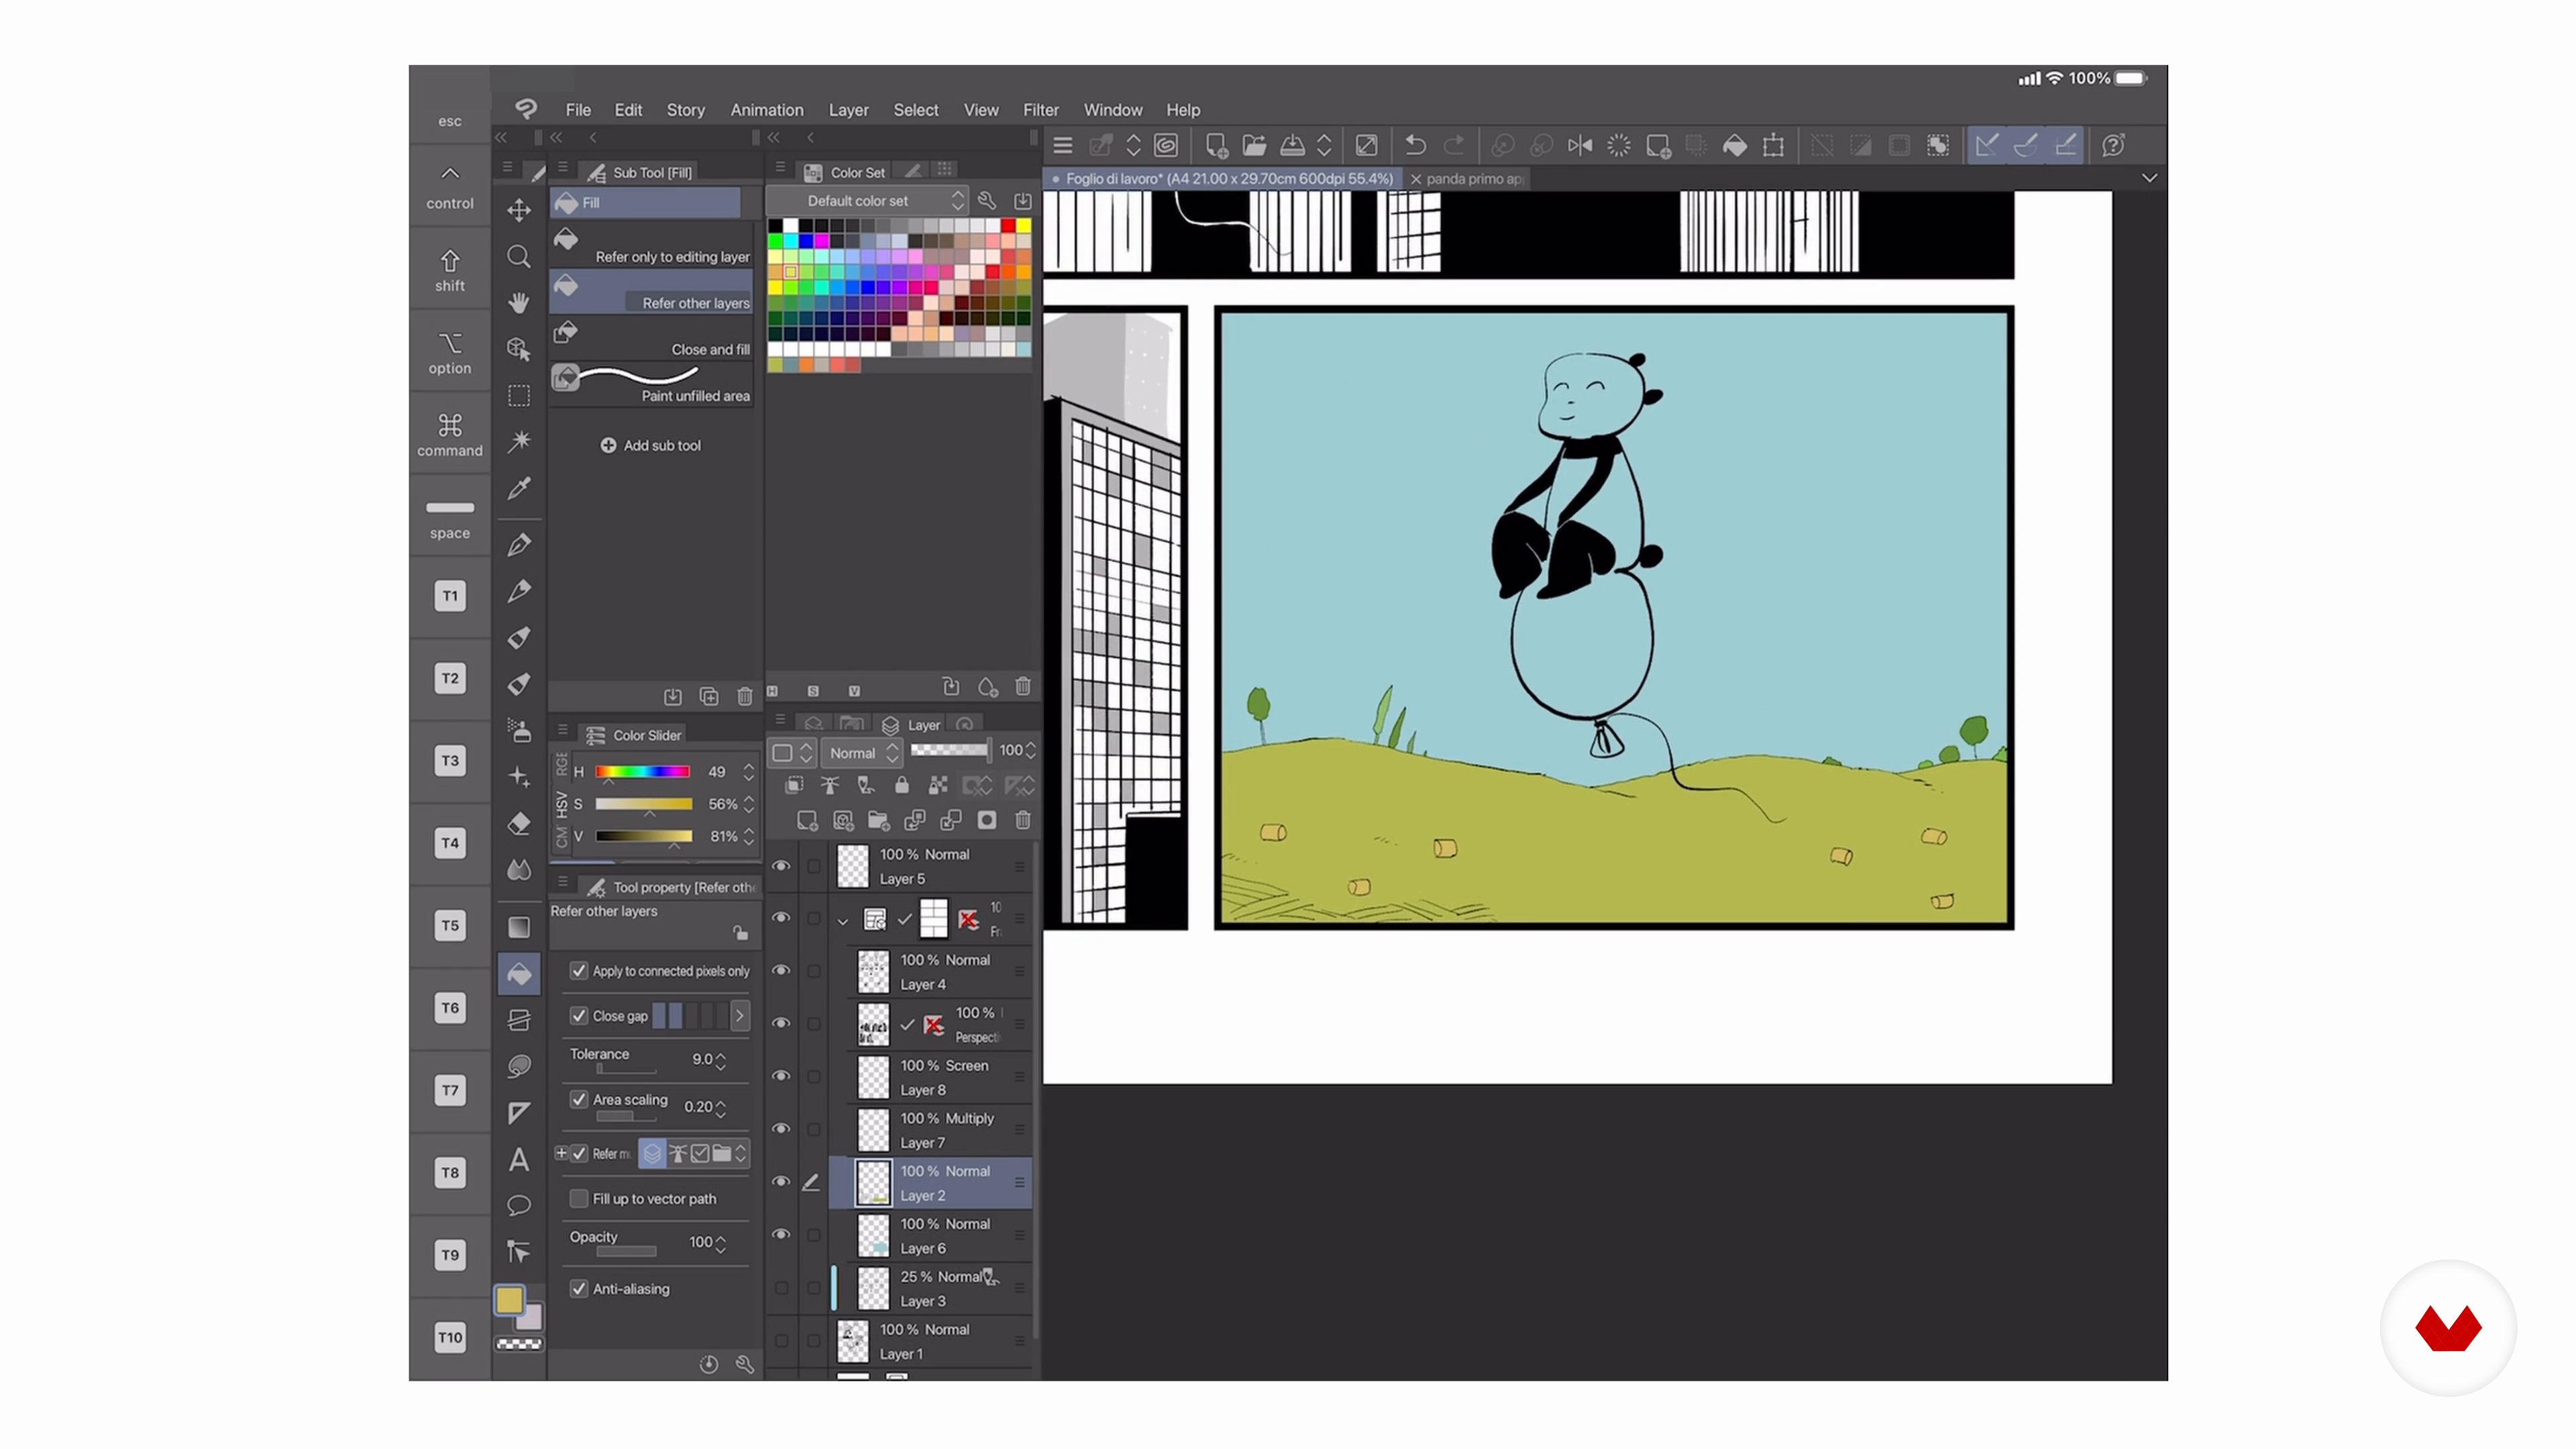Select the Zoom magnifier tool
This screenshot has width=2576, height=1449.
click(518, 257)
